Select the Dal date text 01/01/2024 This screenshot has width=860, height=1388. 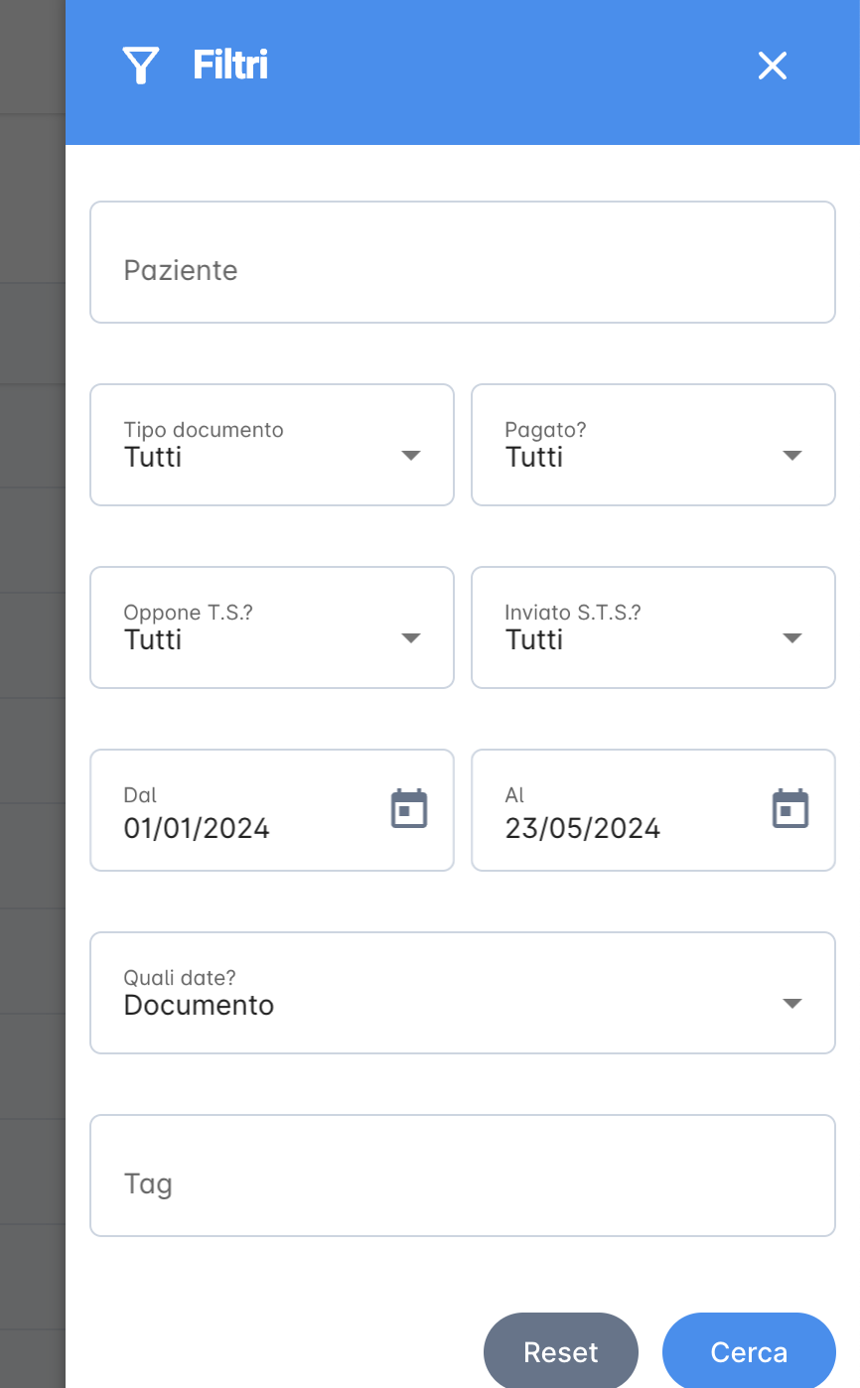[197, 828]
